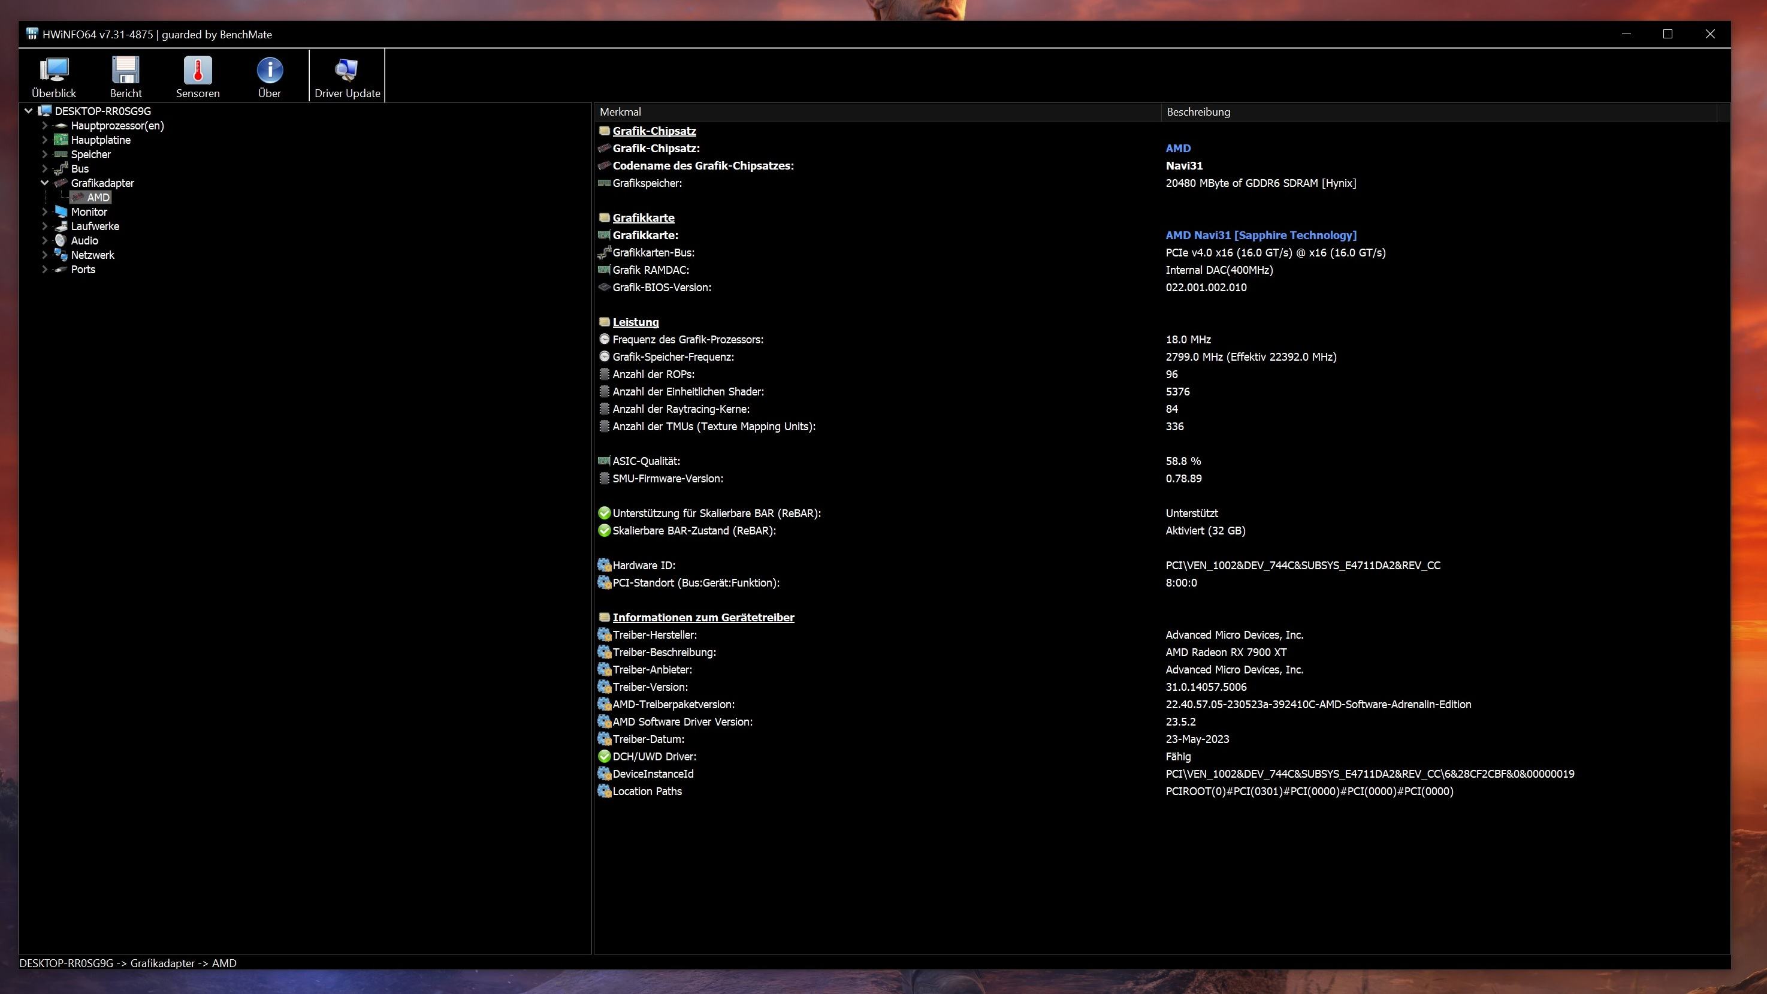Click the AMD Navi31 Sapphire Technology link
Viewport: 1767px width, 994px height.
pos(1261,235)
